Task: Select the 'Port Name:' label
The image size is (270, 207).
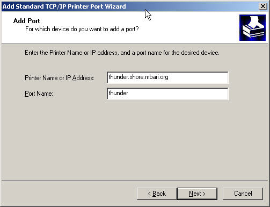Action: pos(39,94)
